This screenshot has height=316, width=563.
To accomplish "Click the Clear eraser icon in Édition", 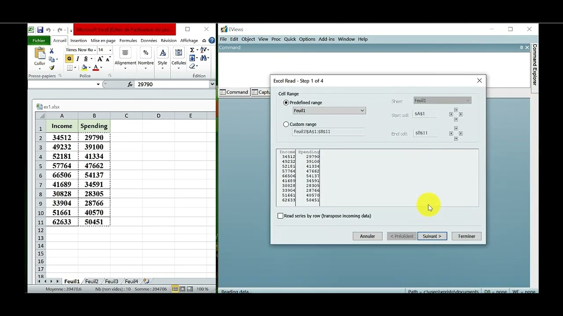I will [x=192, y=66].
